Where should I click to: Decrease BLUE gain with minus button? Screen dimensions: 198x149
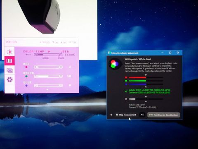(x=35, y=86)
